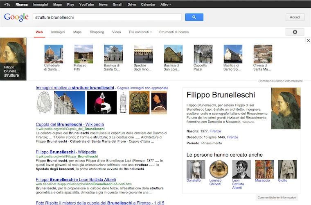Open the bronze relief panel image result
Screen dimensions: 311x205
pyautogui.click(x=139, y=102)
